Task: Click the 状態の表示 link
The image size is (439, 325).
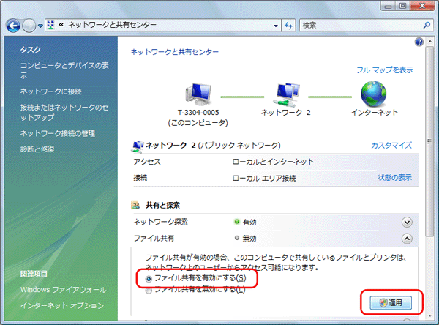Action: [x=394, y=177]
